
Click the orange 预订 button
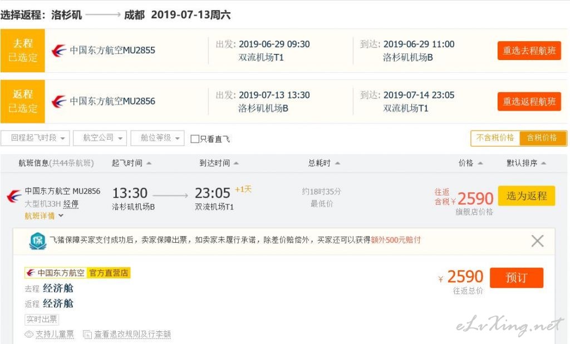(x=517, y=278)
